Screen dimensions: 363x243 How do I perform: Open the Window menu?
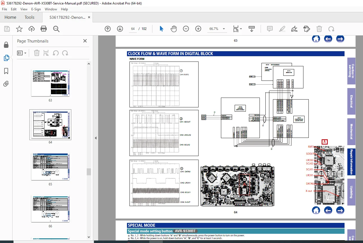point(51,9)
